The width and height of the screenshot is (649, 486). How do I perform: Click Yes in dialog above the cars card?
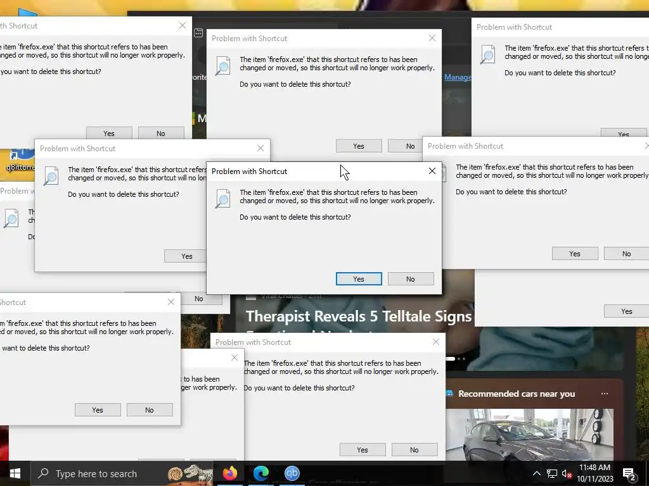363,450
